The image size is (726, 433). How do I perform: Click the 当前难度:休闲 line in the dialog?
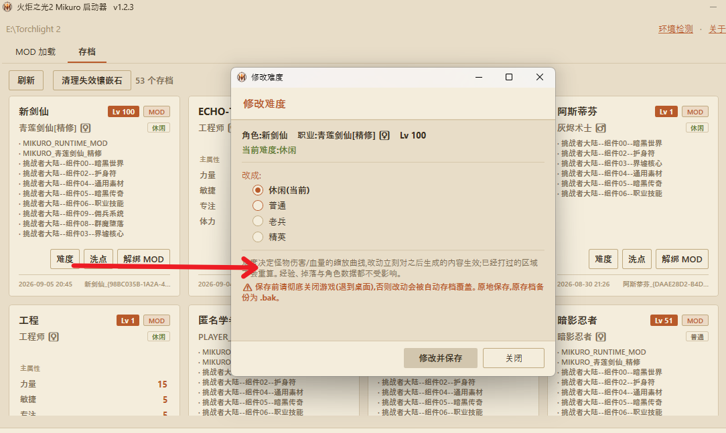tap(269, 151)
